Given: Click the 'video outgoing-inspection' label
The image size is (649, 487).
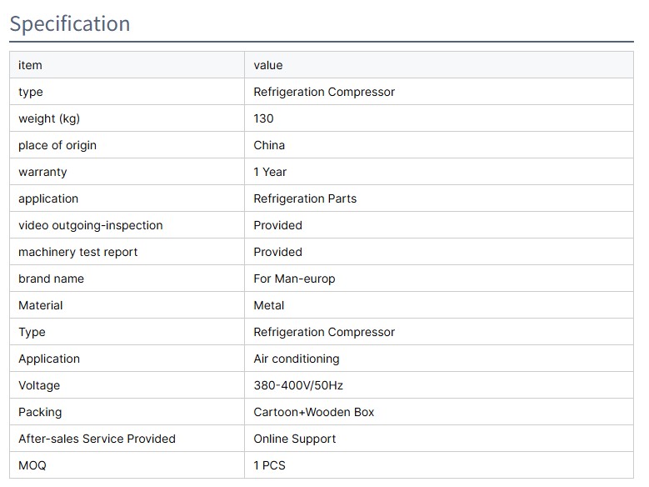Looking at the screenshot, I should coord(91,225).
